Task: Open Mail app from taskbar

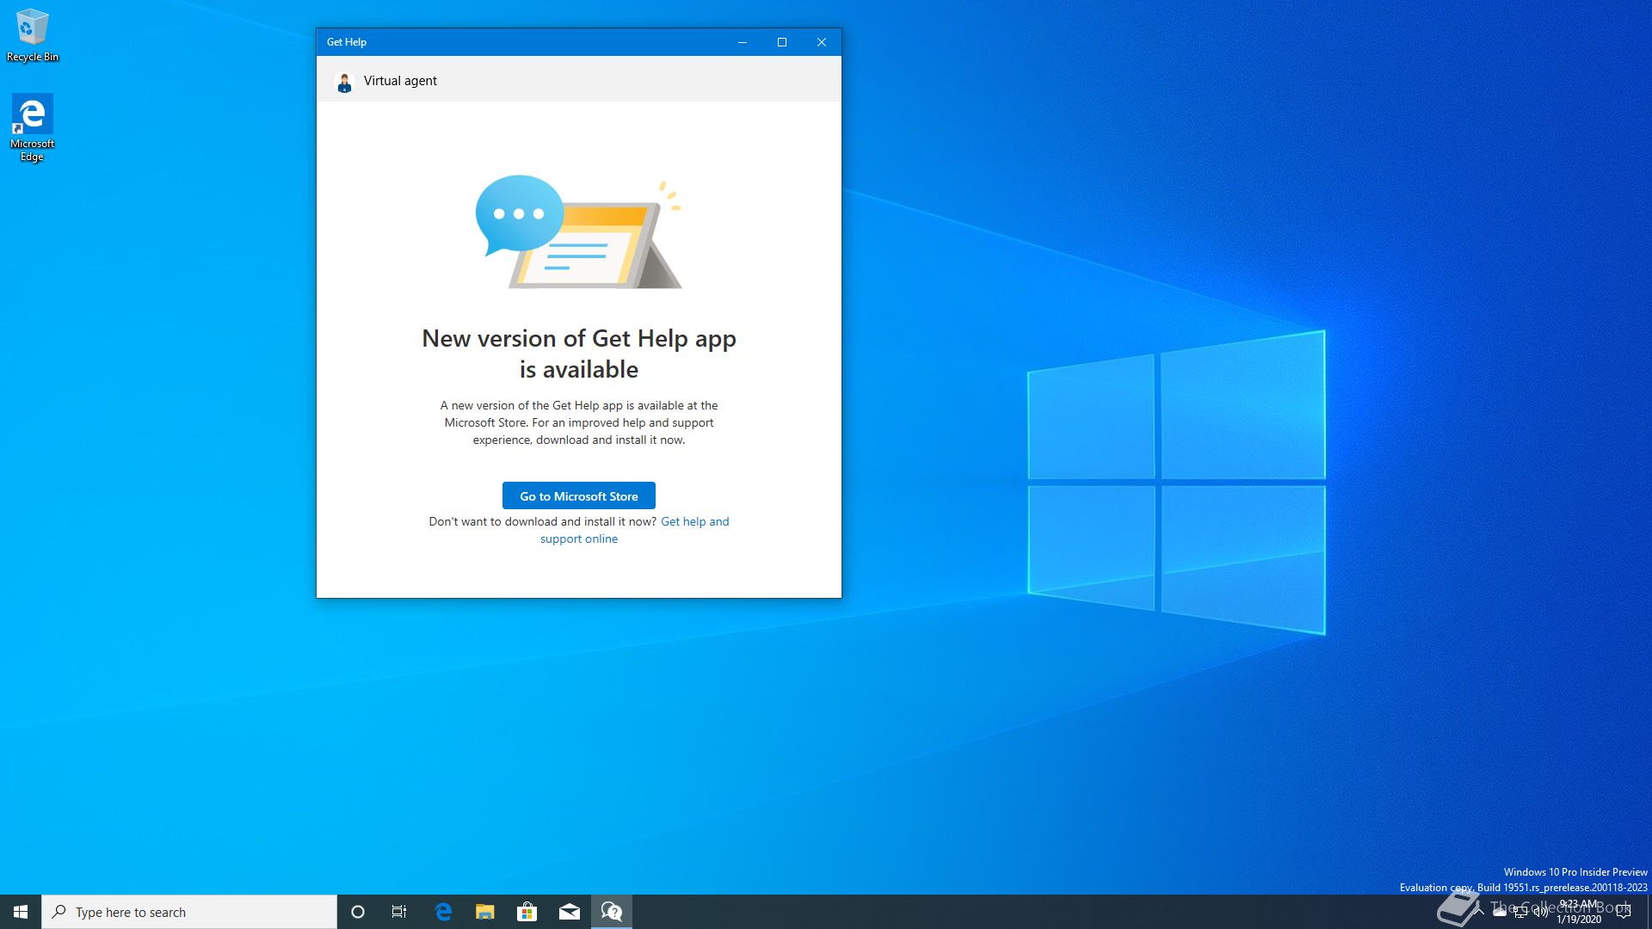Action: pyautogui.click(x=570, y=912)
